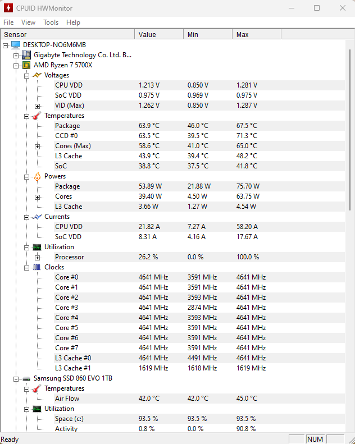Click the Voltages lightning icon
This screenshot has width=355, height=444.
coord(37,75)
